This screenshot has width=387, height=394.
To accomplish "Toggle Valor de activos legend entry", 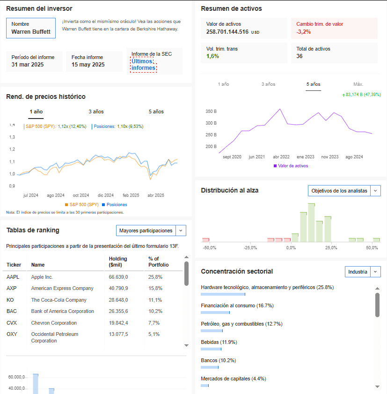I will pos(291,166).
